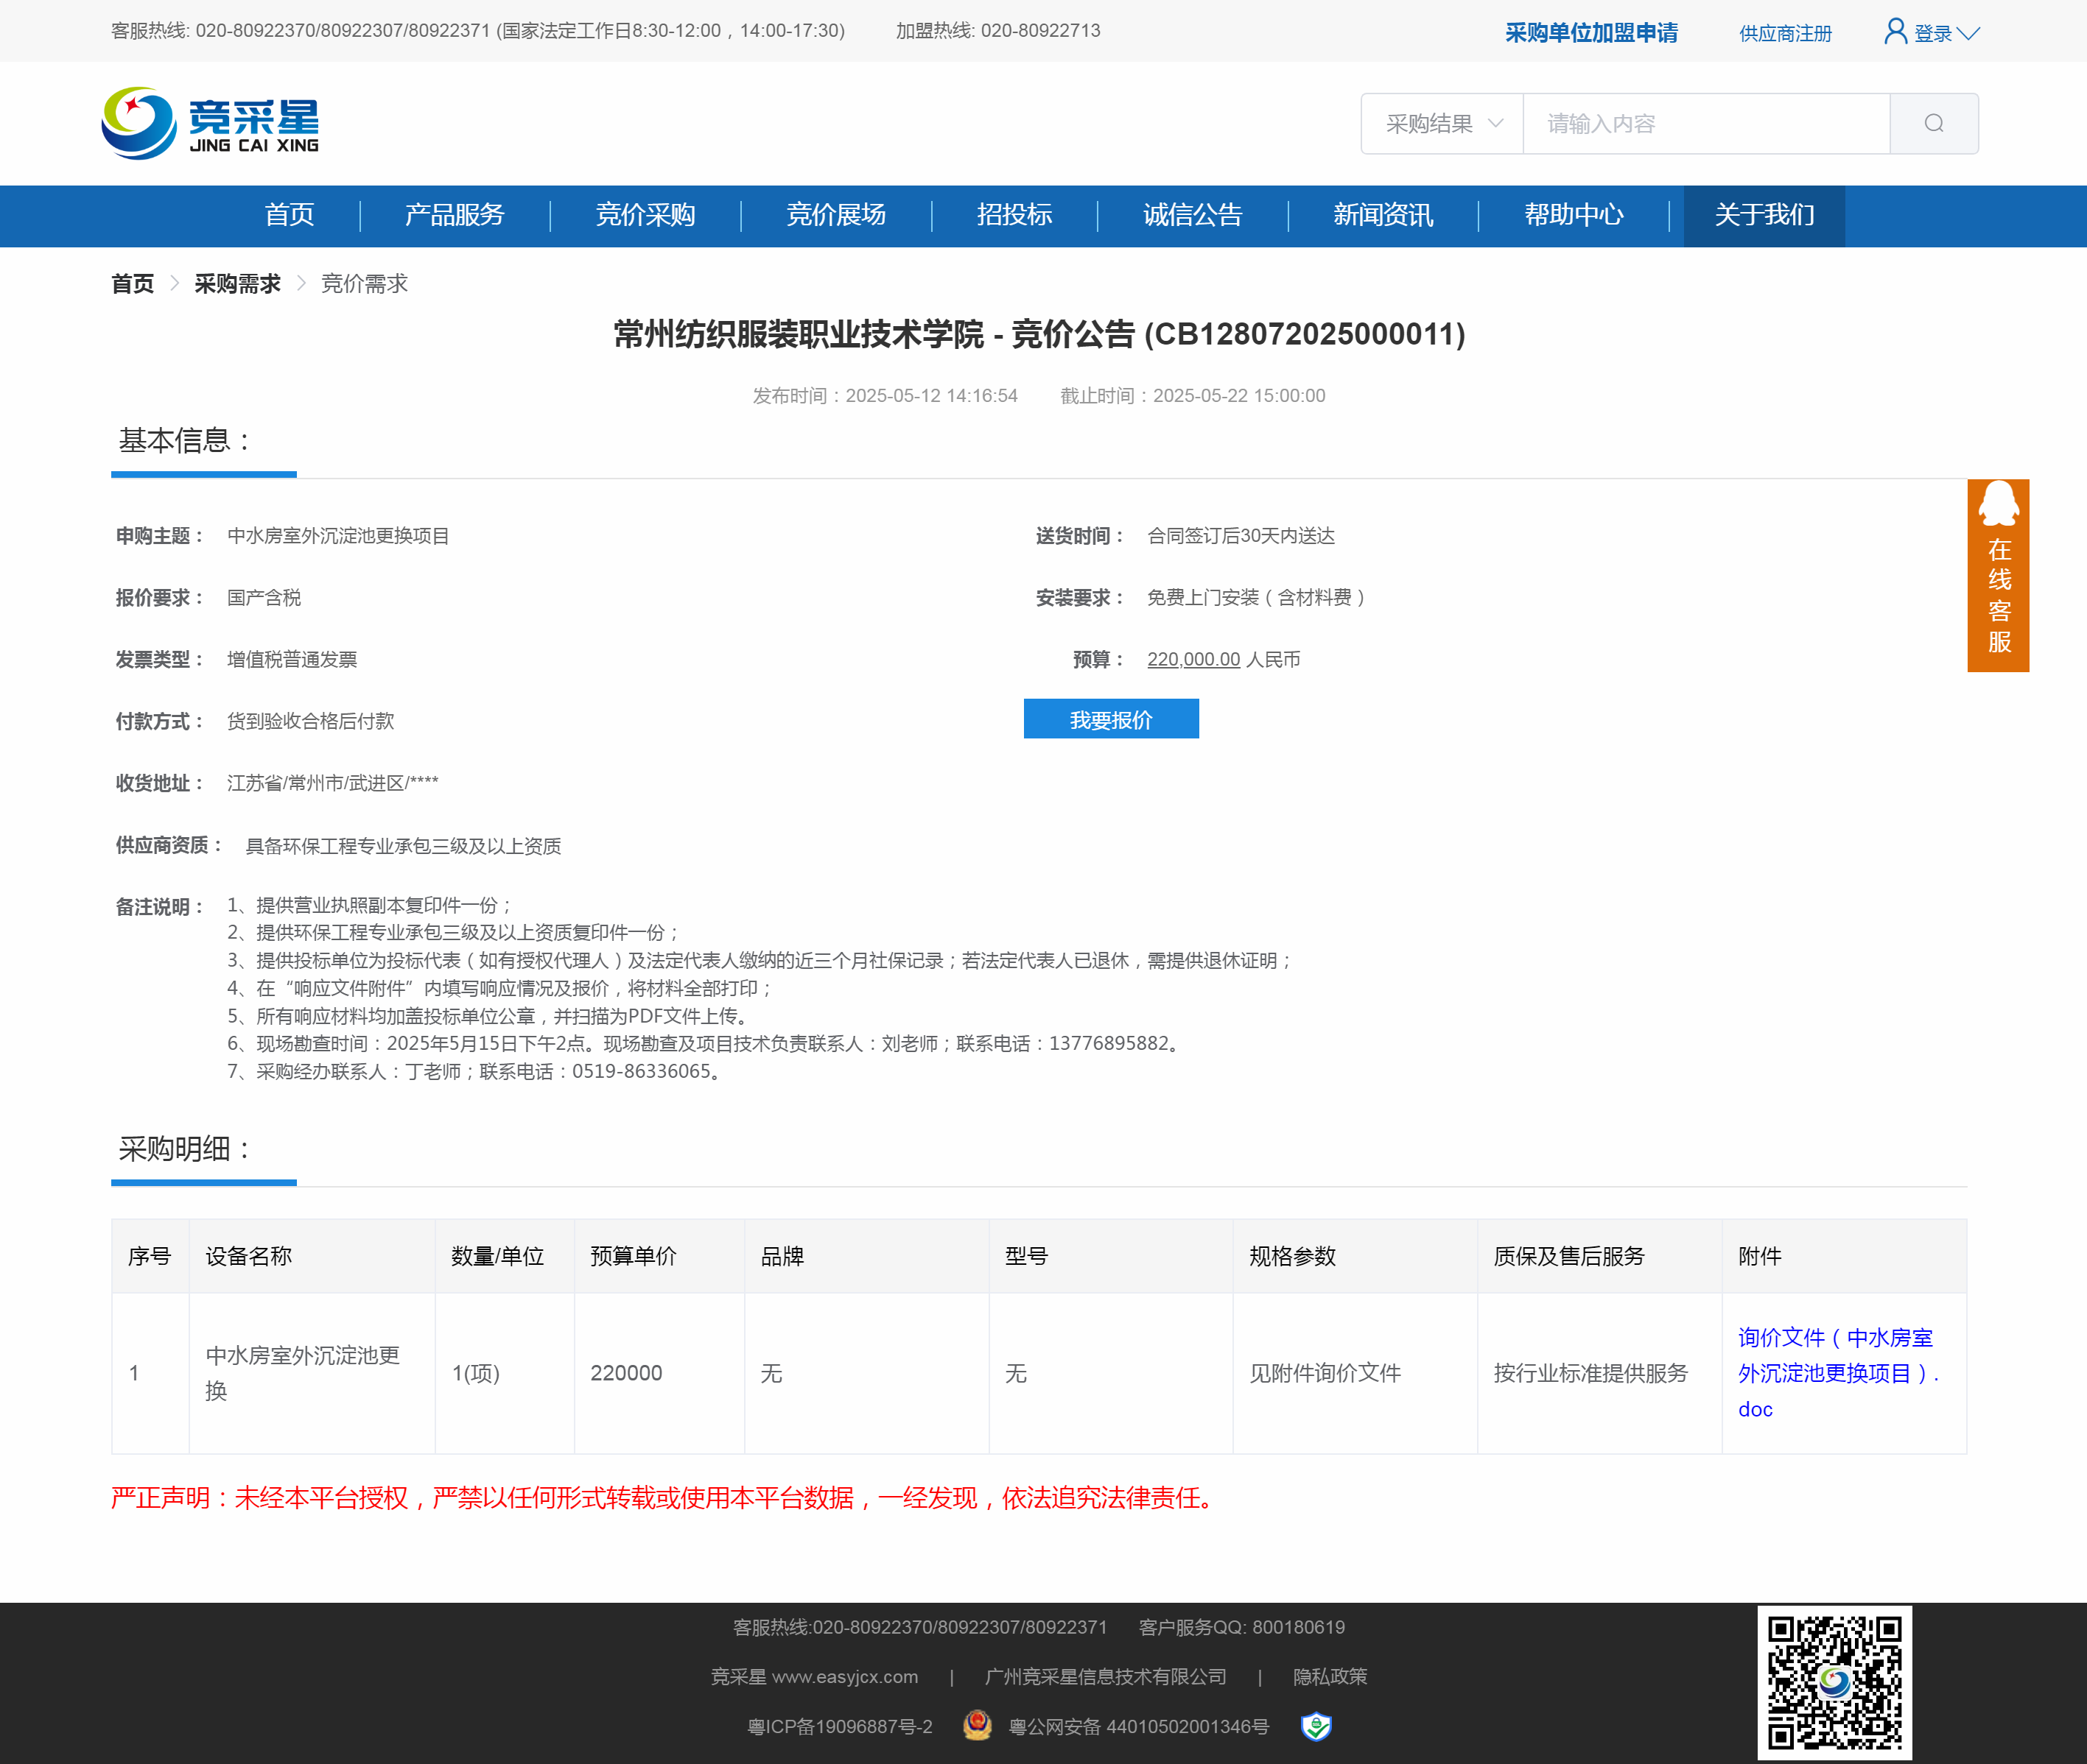This screenshot has width=2087, height=1764.
Task: Click the 我要报价 button
Action: pos(1110,719)
